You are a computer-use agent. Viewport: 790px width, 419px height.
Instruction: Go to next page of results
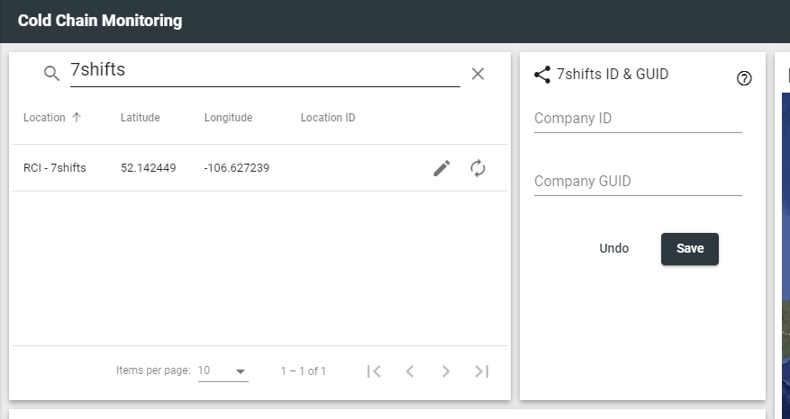tap(445, 371)
